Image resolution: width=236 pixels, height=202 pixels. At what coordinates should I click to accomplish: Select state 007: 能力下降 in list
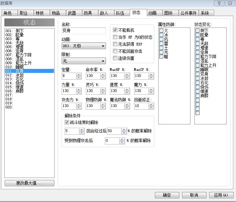coord(29,55)
